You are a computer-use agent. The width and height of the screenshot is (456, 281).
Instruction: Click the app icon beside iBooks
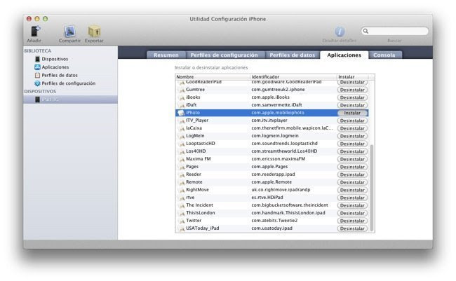tap(182, 97)
